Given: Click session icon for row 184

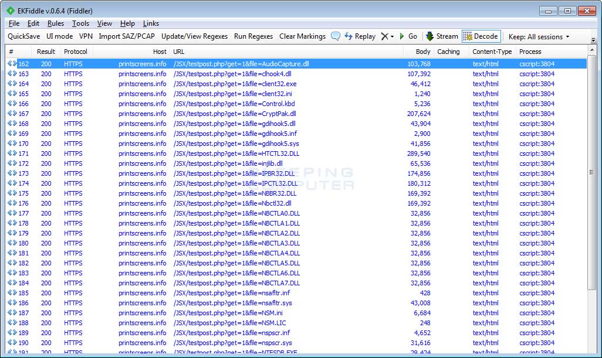Looking at the screenshot, I should pos(12,283).
